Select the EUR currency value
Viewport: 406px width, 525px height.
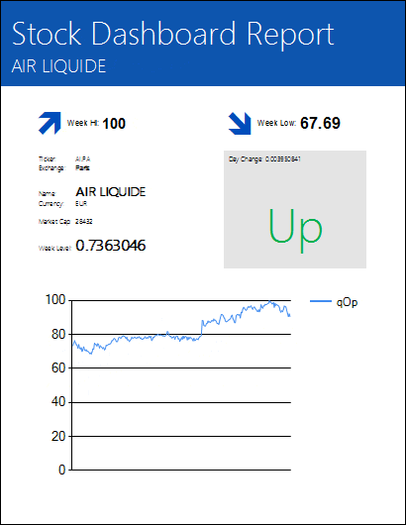(81, 204)
